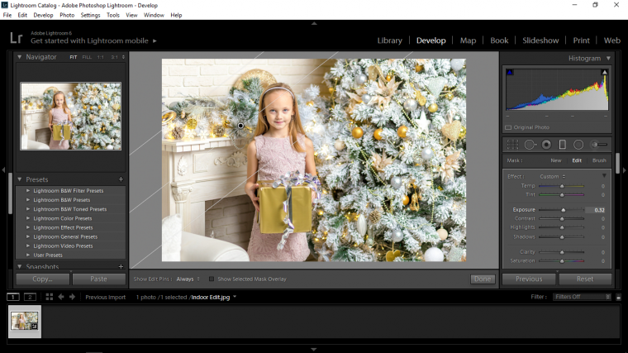Switch to the Print module
Image resolution: width=628 pixels, height=353 pixels.
point(581,41)
